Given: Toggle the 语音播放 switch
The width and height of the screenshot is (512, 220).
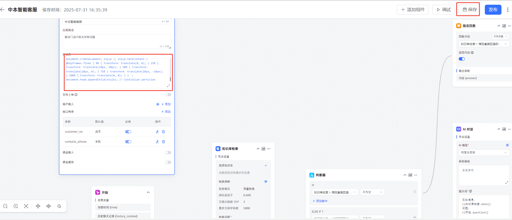Looking at the screenshot, I should click(x=168, y=162).
